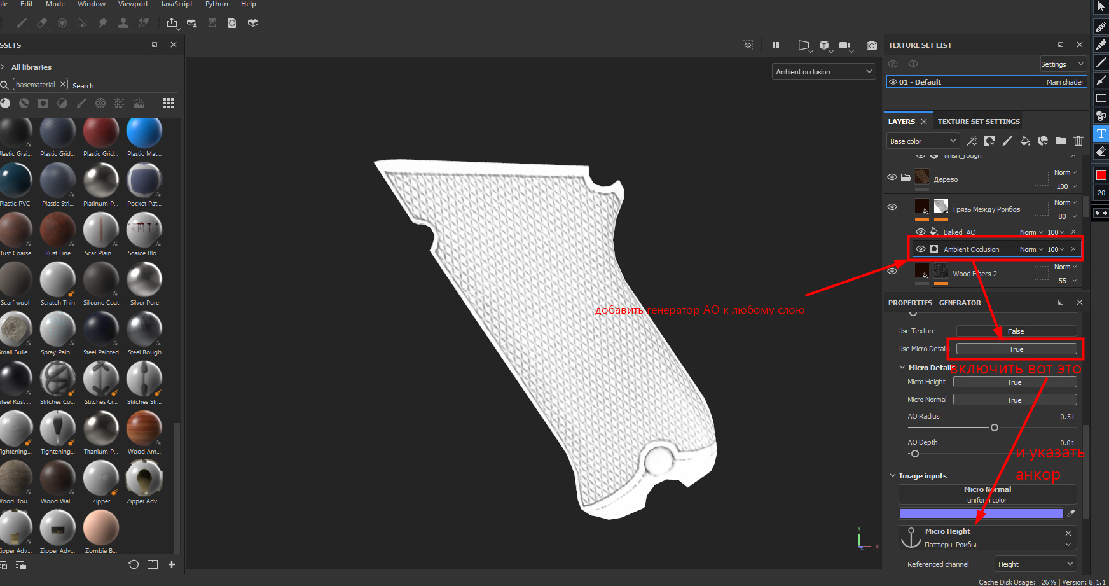
Task: Toggle Use Texture False button
Action: click(1016, 331)
